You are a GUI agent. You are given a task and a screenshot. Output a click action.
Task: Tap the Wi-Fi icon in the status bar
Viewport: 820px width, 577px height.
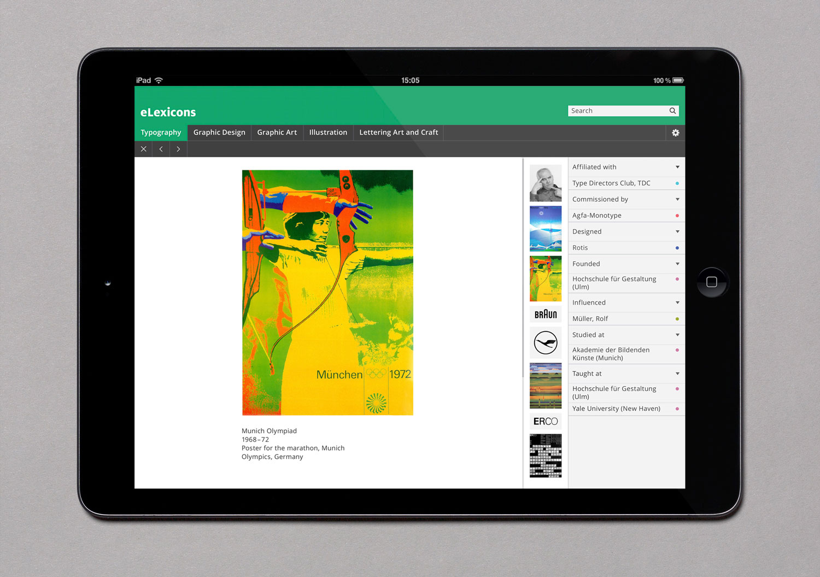[x=159, y=80]
